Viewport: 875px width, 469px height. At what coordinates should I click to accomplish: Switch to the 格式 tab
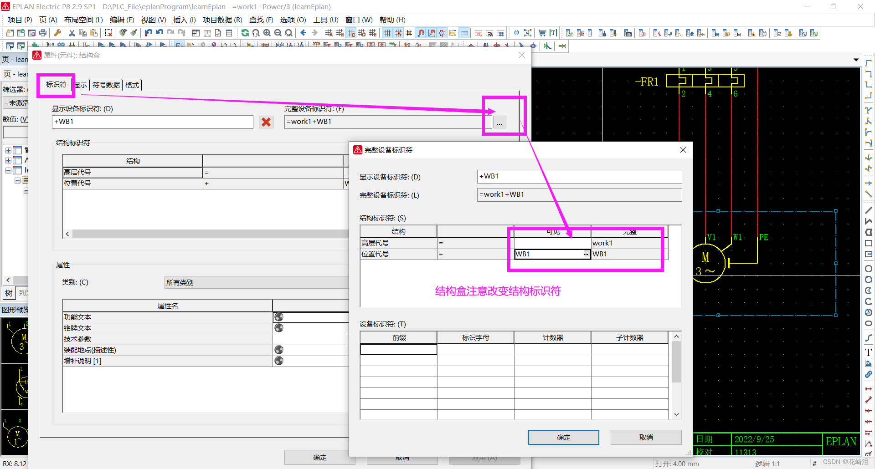click(132, 85)
